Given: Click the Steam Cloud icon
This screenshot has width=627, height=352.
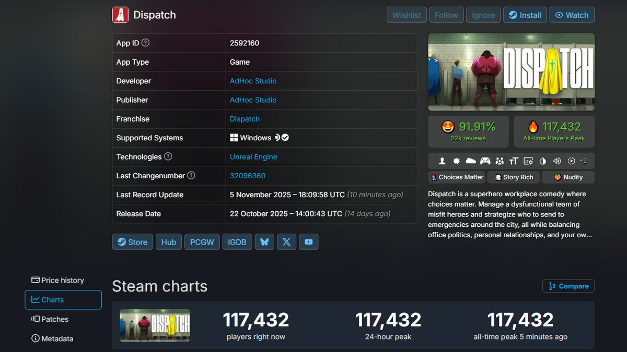Looking at the screenshot, I should pos(471,161).
